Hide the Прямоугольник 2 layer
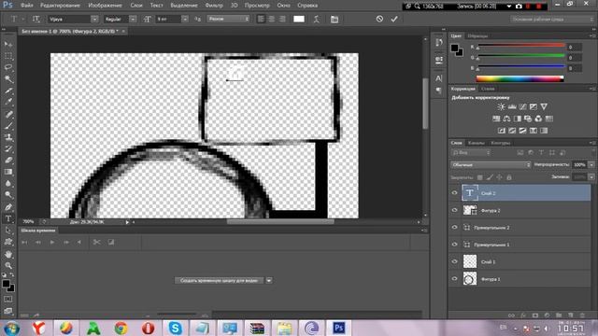This screenshot has width=598, height=336. [x=454, y=227]
